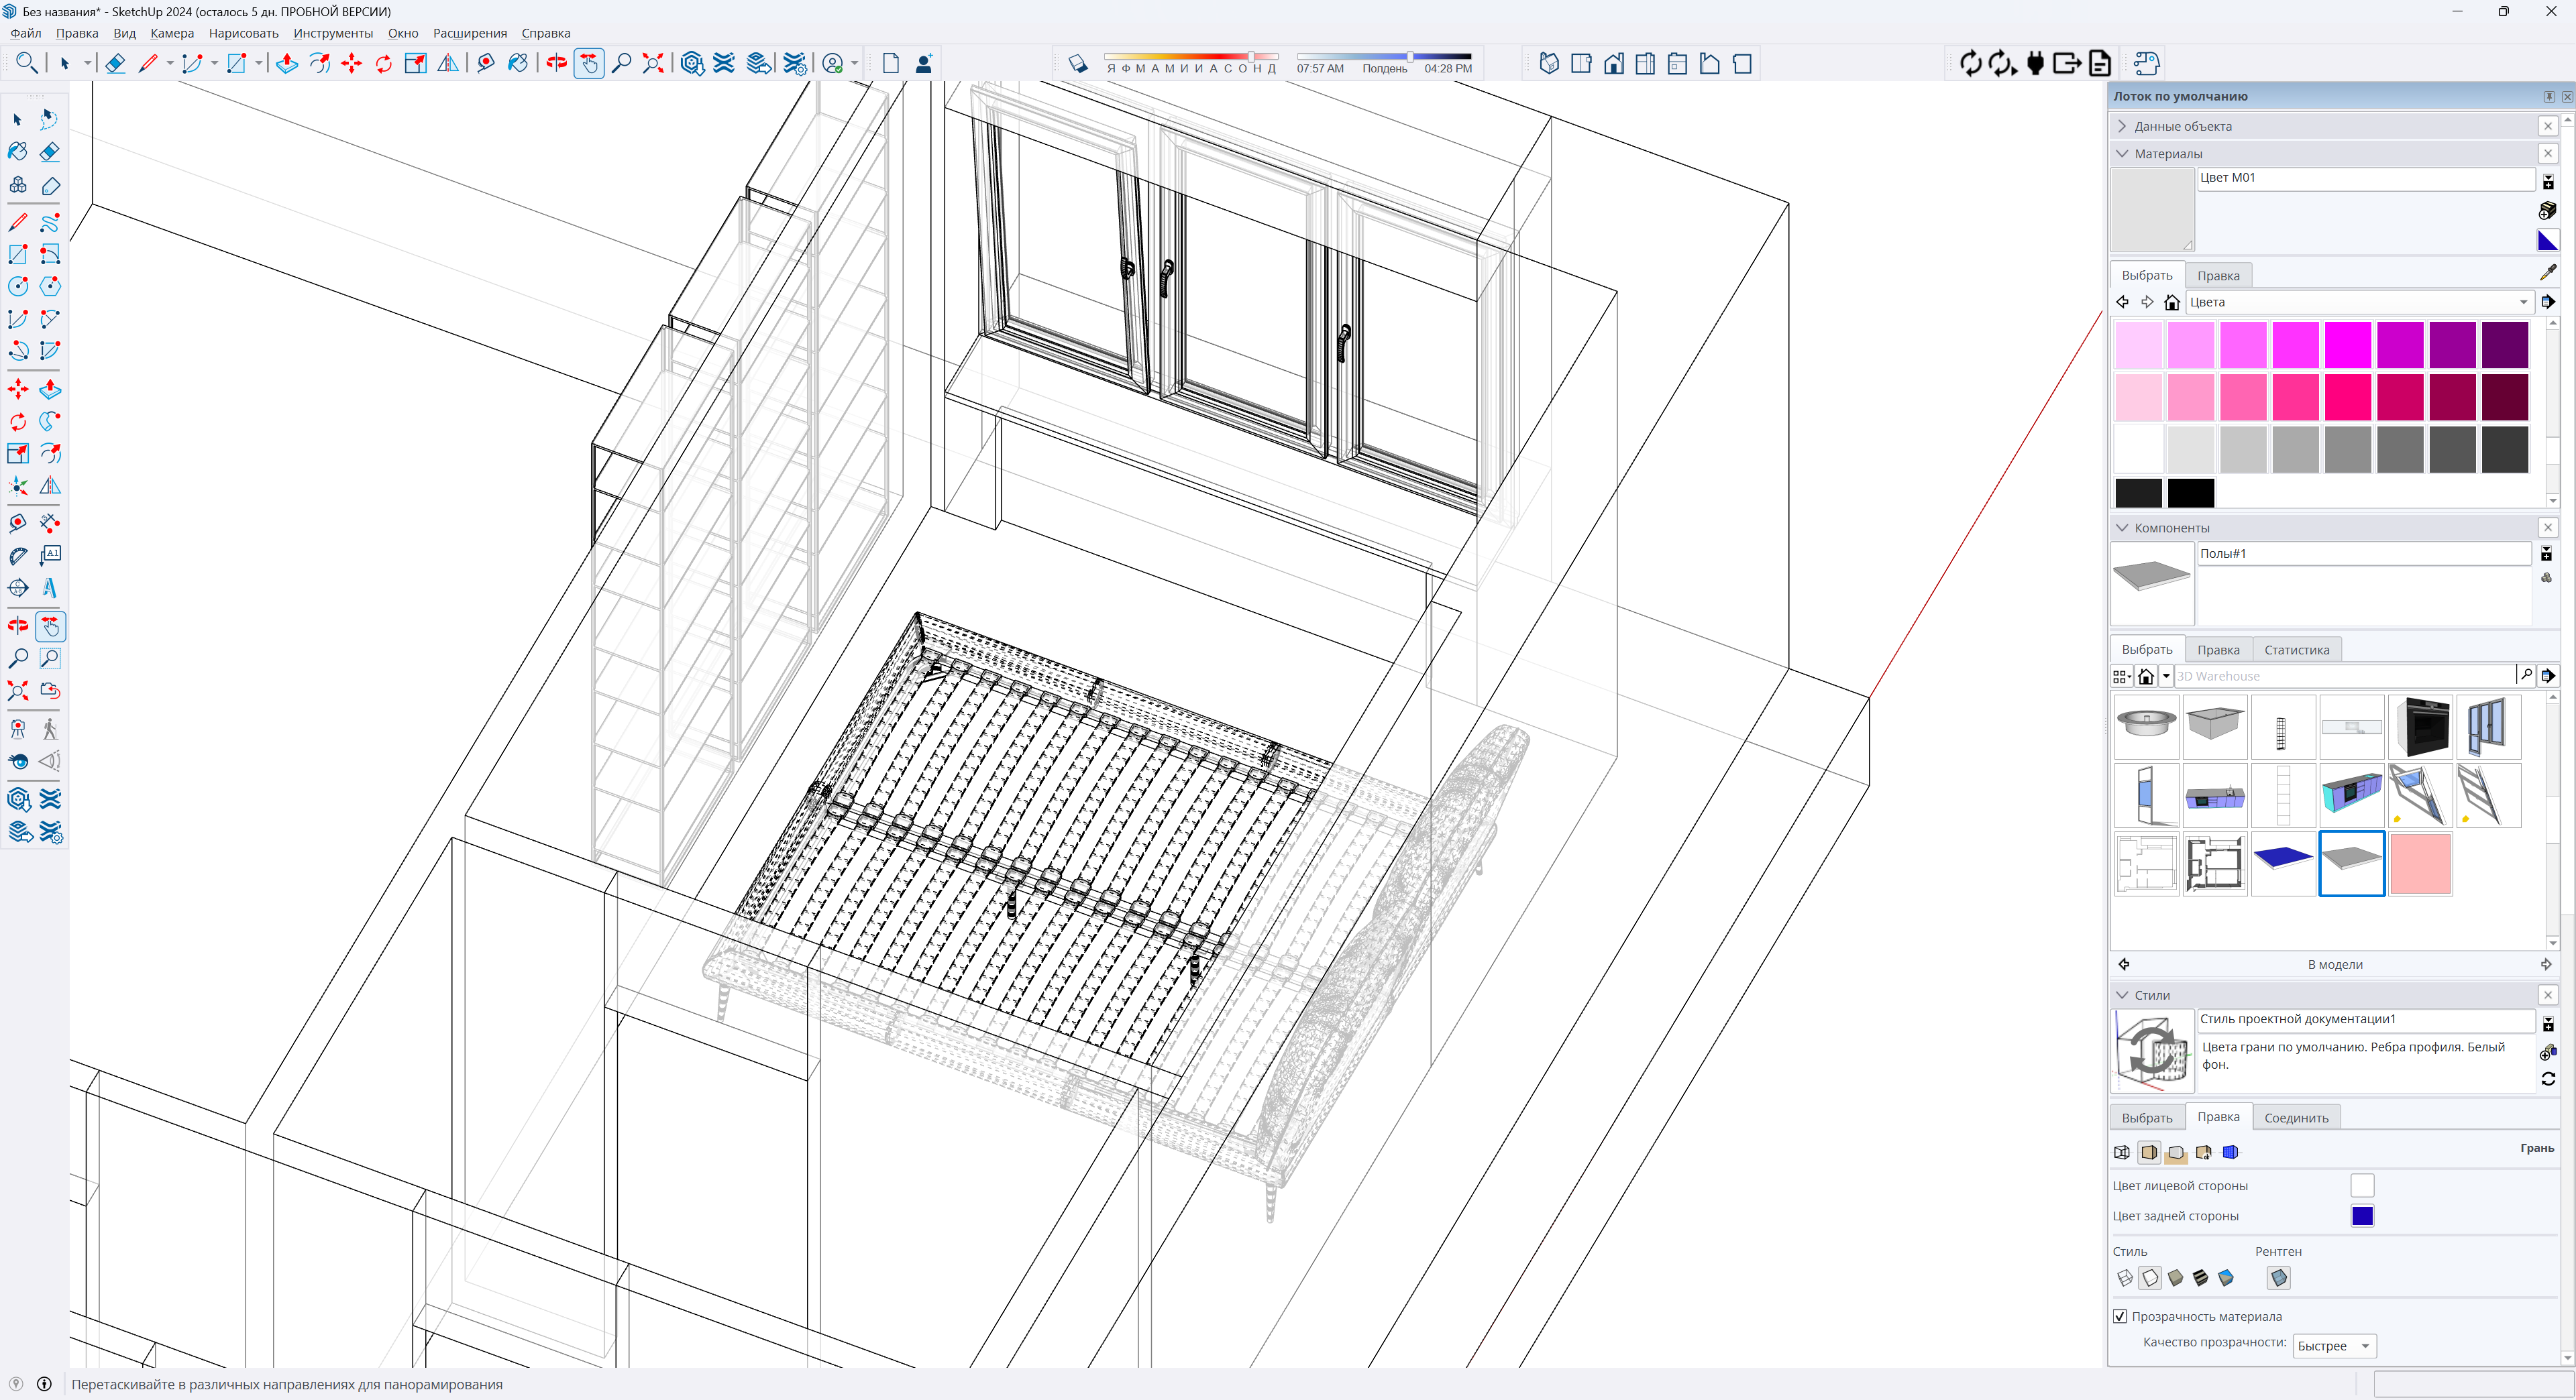The width and height of the screenshot is (2576, 1400).
Task: Toggle the Прозрачность материала checkbox
Action: (x=2120, y=1316)
